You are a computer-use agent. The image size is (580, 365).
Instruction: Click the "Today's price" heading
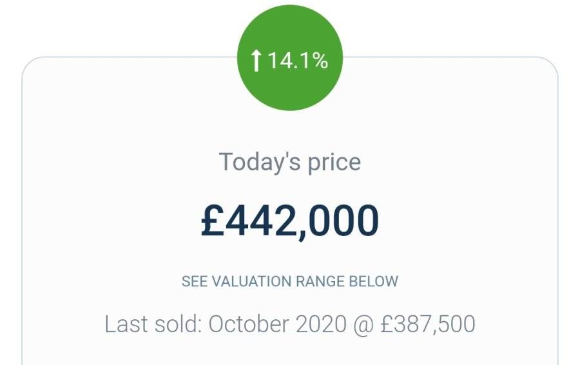290,162
